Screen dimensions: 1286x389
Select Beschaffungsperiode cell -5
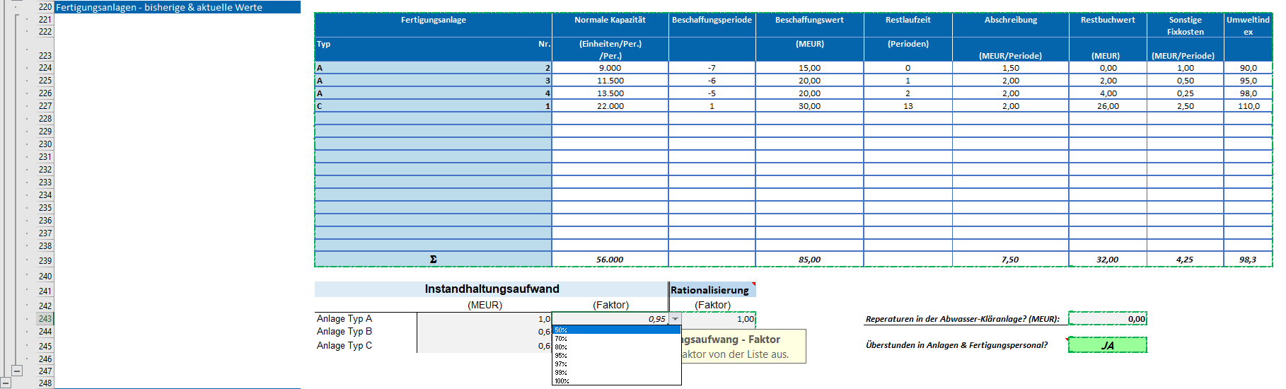[x=712, y=93]
